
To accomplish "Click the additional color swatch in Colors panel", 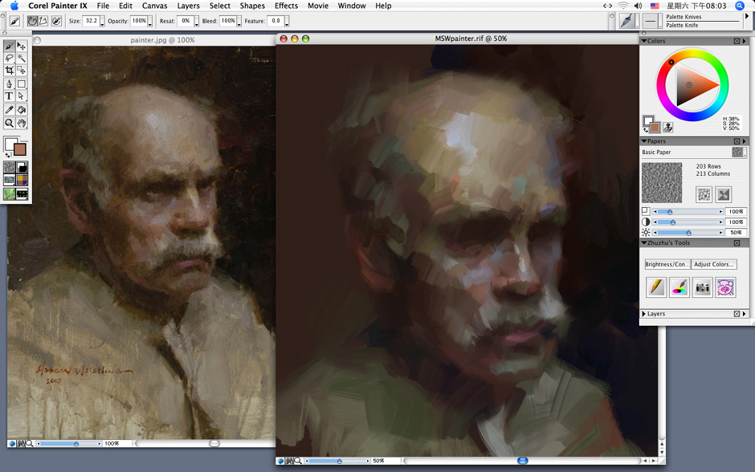I will (x=655, y=128).
